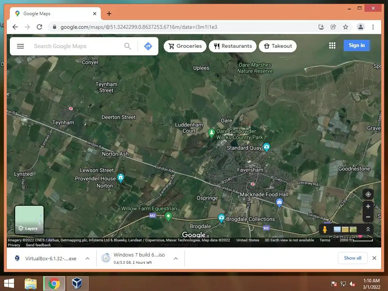Click Send feedback link
The height and width of the screenshot is (291, 388).
38,245
